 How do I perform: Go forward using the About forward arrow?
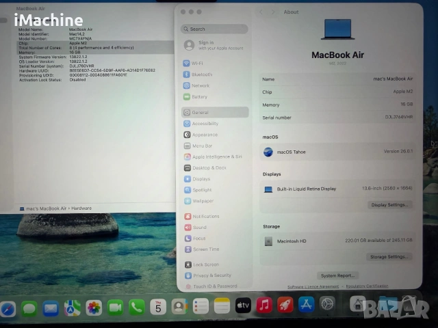[x=273, y=12]
